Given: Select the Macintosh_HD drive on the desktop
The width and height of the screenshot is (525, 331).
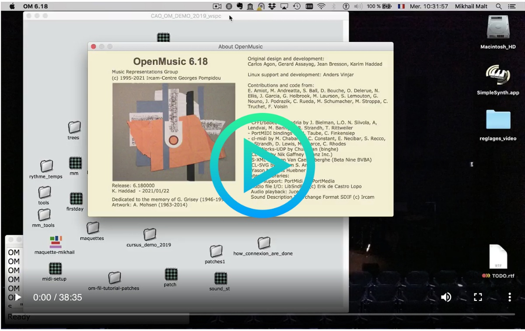Looking at the screenshot, I should point(498,32).
